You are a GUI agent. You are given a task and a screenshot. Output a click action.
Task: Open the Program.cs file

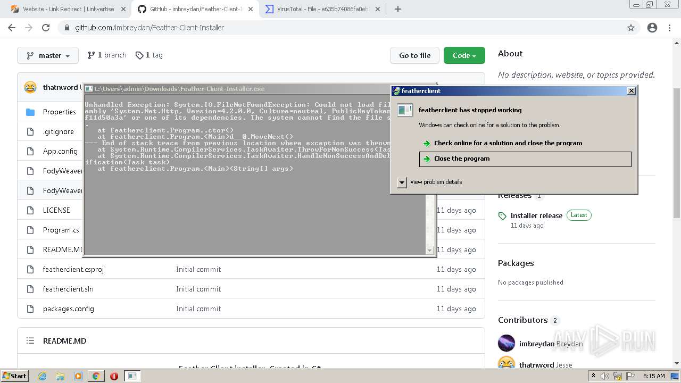(x=61, y=230)
